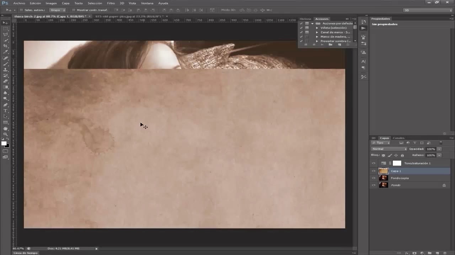
Task: Open the Normal blend mode dropdown
Action: [x=389, y=149]
